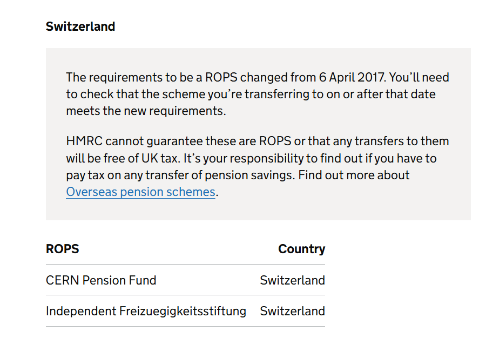Click the word 'Freizuegigkeitsstiftung' in the table
This screenshot has height=345, width=486.
(183, 311)
